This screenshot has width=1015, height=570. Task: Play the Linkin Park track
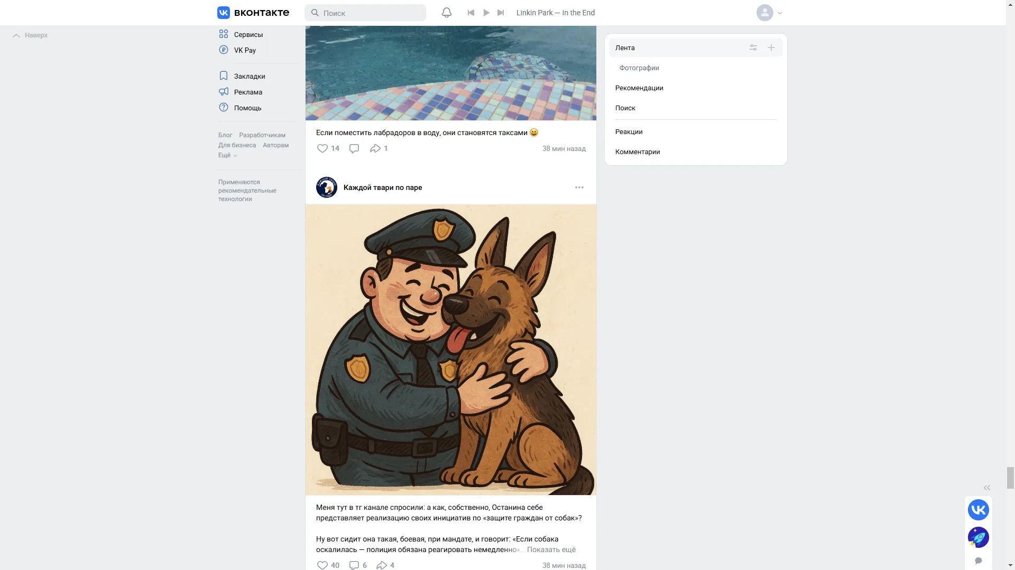click(486, 13)
